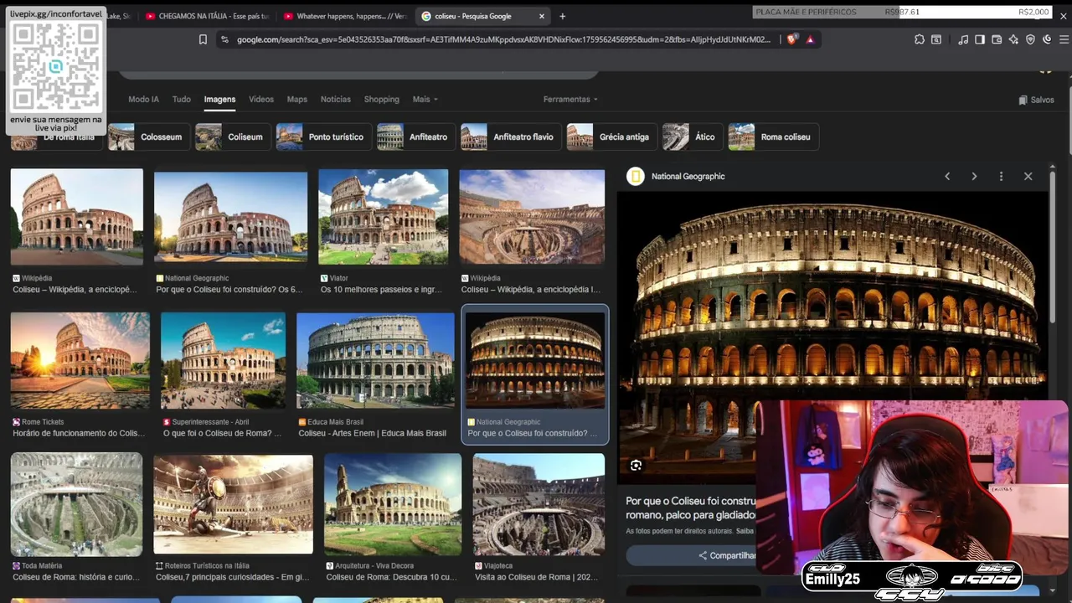Open the Brave Shields lion icon
Screen dimensions: 1072x603
791,39
